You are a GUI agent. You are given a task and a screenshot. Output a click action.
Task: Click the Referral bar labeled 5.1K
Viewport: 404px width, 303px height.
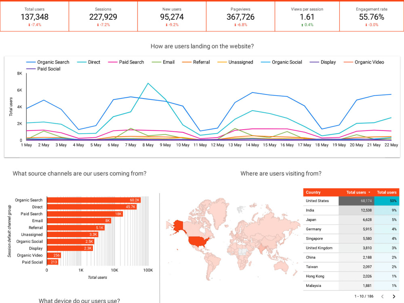[76, 227]
